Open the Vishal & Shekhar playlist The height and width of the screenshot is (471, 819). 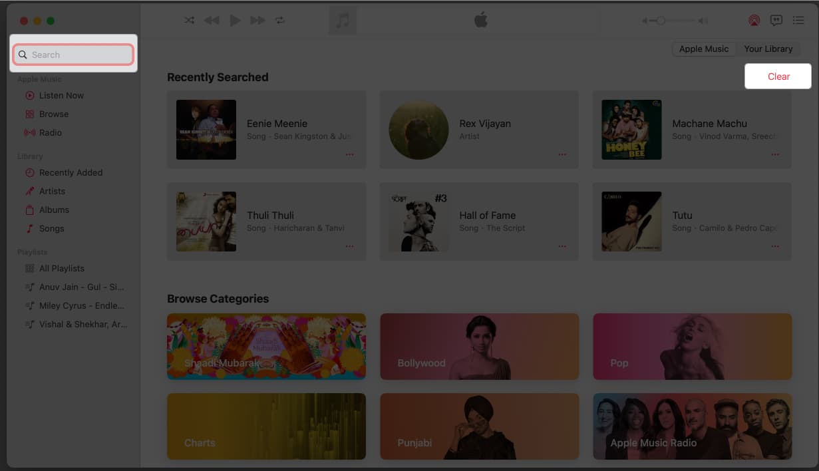82,324
